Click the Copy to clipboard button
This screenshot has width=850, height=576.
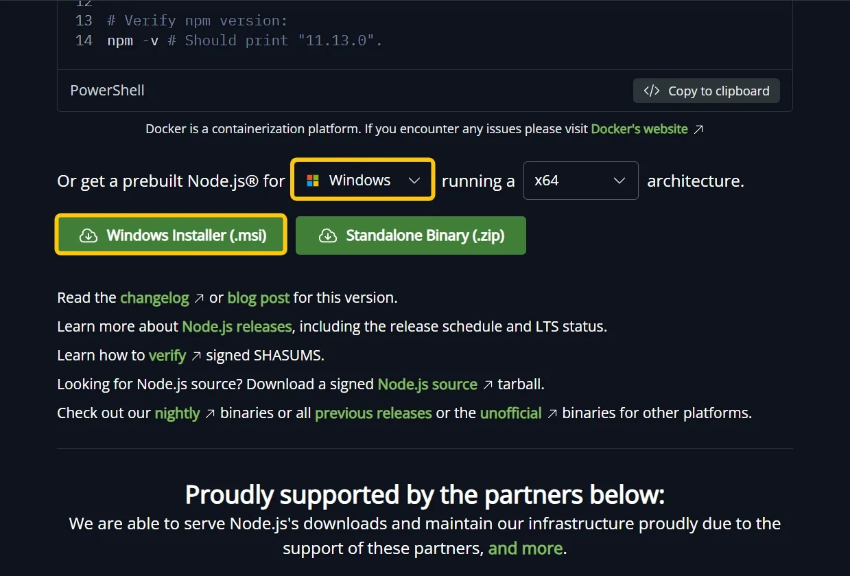point(706,91)
